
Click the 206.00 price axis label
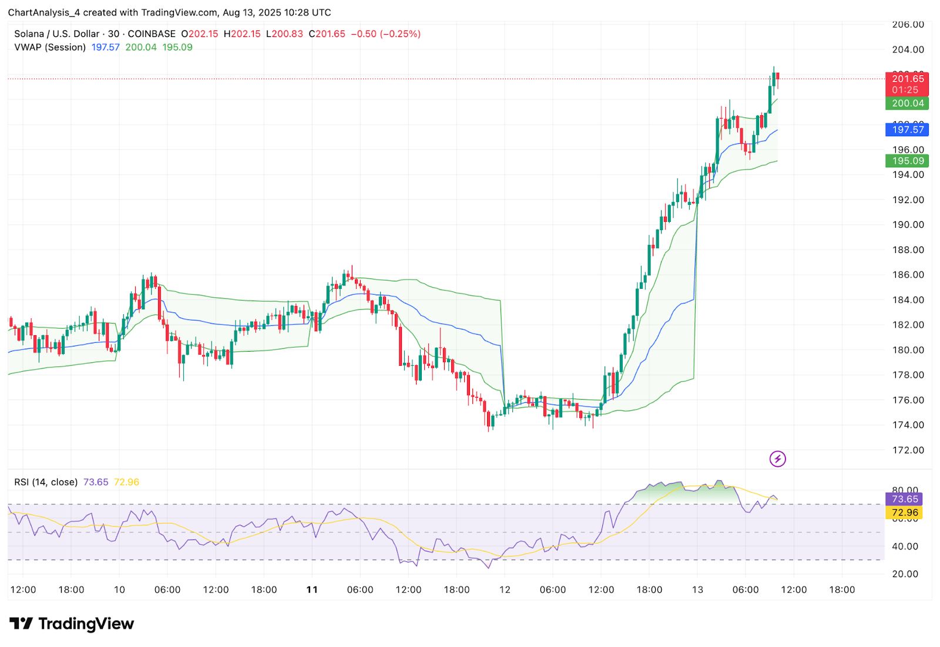click(908, 25)
